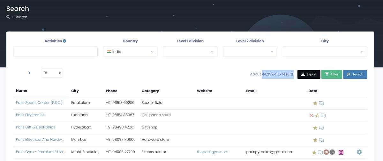Screen dimensions: 383x161
Task: Open the Country dropdown showing India
Action: pyautogui.click(x=130, y=52)
